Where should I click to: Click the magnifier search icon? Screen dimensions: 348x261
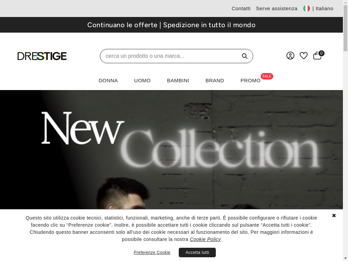245,56
